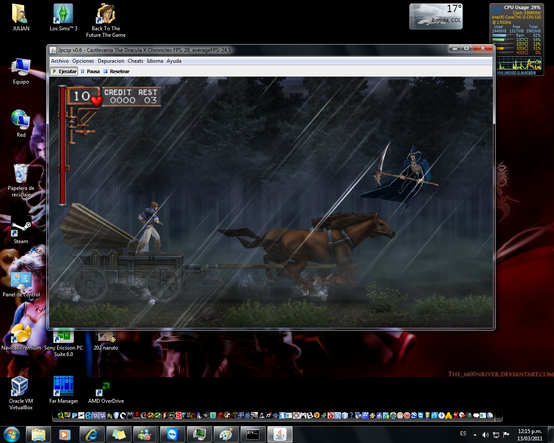Viewport: 554px width, 443px height.
Task: Select the 202 naruto file icon
Action: pyautogui.click(x=106, y=340)
